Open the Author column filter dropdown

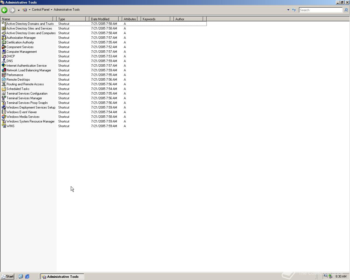point(205,19)
